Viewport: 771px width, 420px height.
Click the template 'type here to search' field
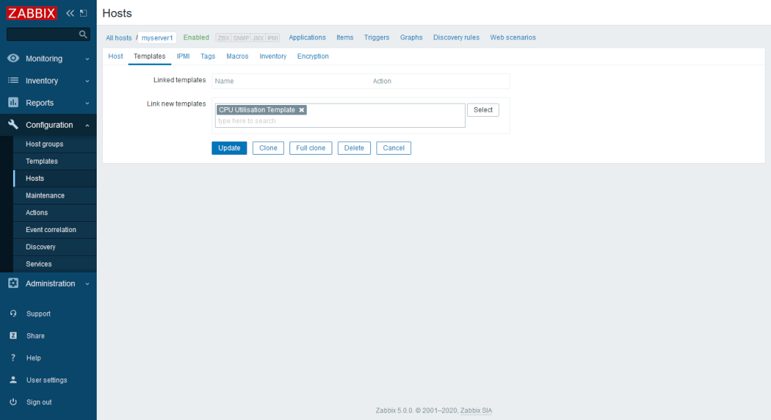(340, 121)
